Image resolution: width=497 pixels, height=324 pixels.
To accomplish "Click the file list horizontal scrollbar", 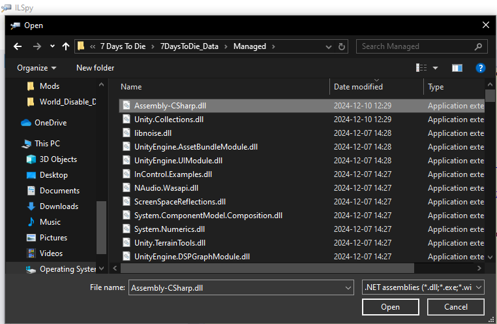I will pos(267,268).
